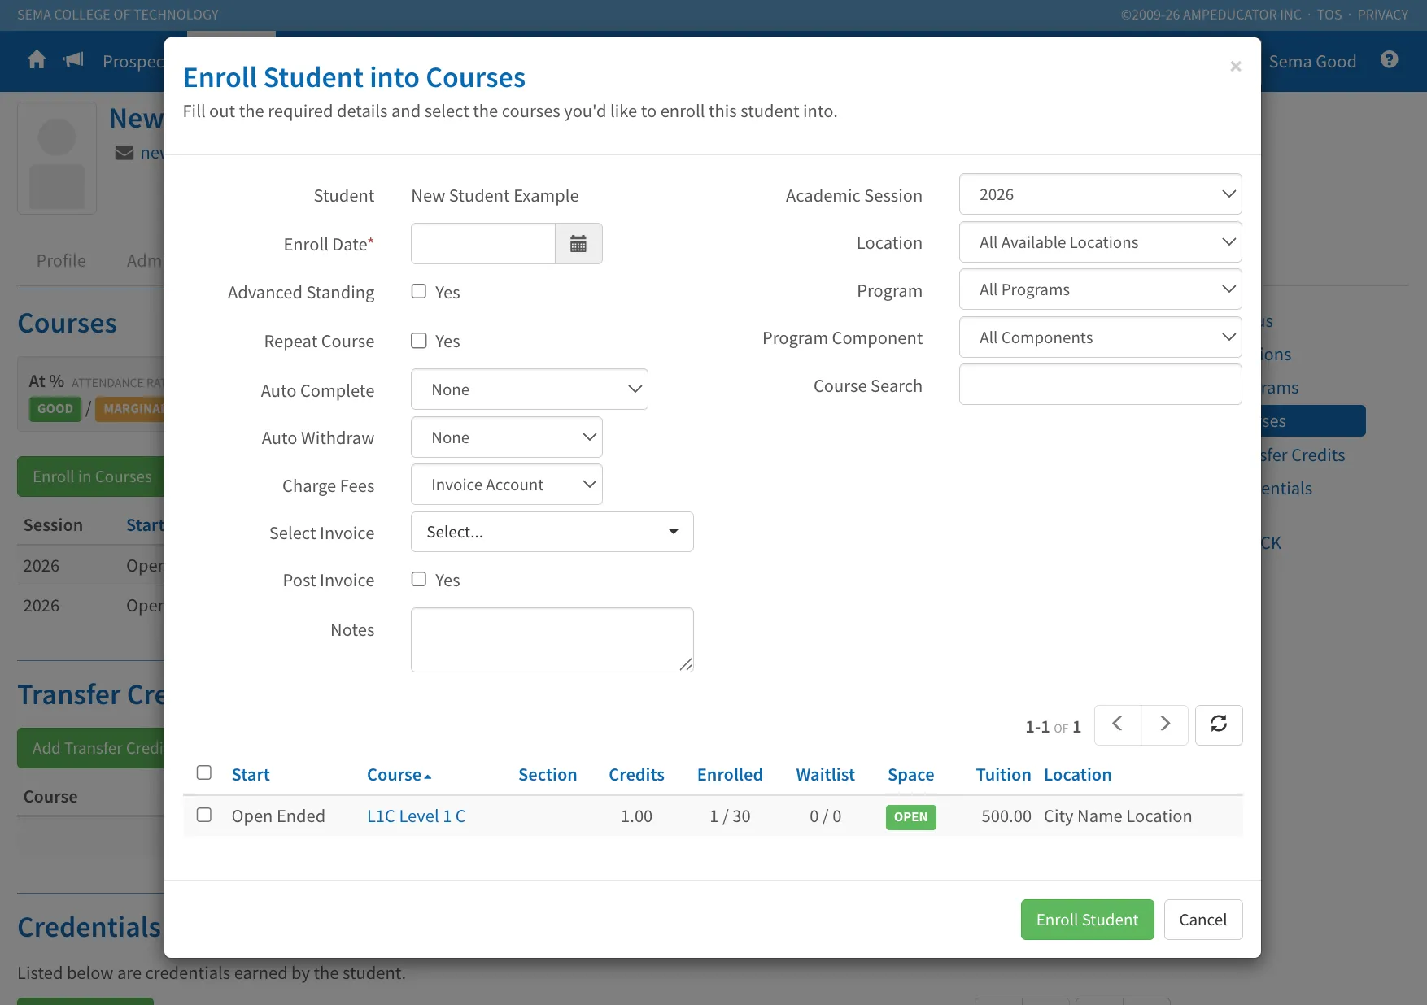Screen dimensions: 1427x1005
Task: Sort courses by Start column
Action: pyautogui.click(x=251, y=775)
